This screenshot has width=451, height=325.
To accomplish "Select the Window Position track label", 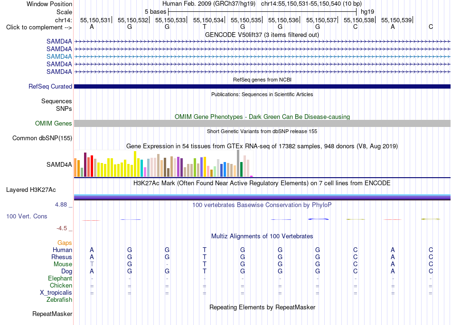I will (x=49, y=4).
